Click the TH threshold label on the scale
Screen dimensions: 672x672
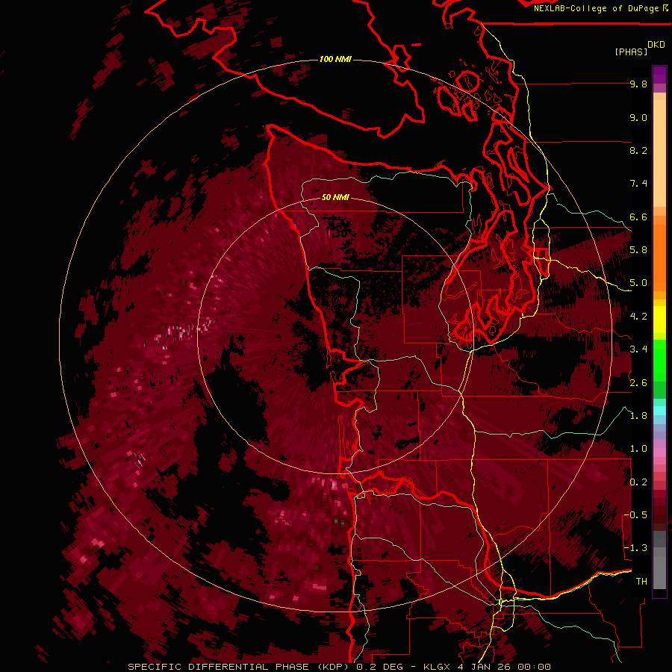coord(641,582)
